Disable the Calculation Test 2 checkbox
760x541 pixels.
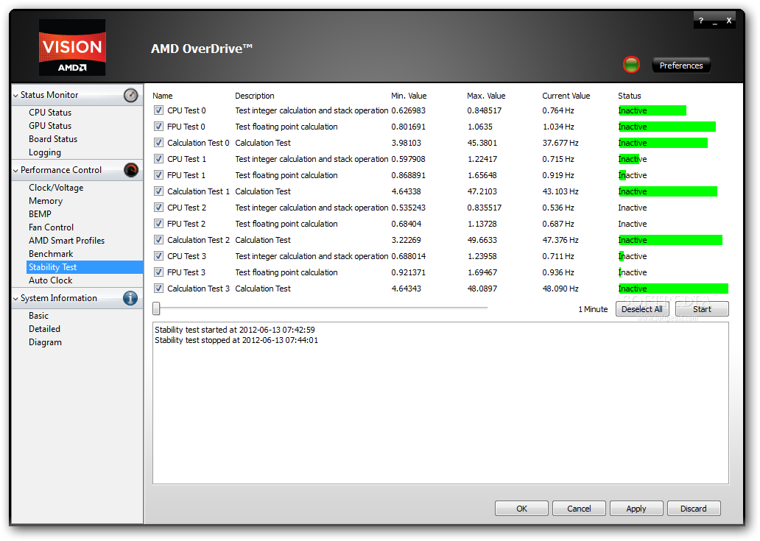pyautogui.click(x=158, y=240)
